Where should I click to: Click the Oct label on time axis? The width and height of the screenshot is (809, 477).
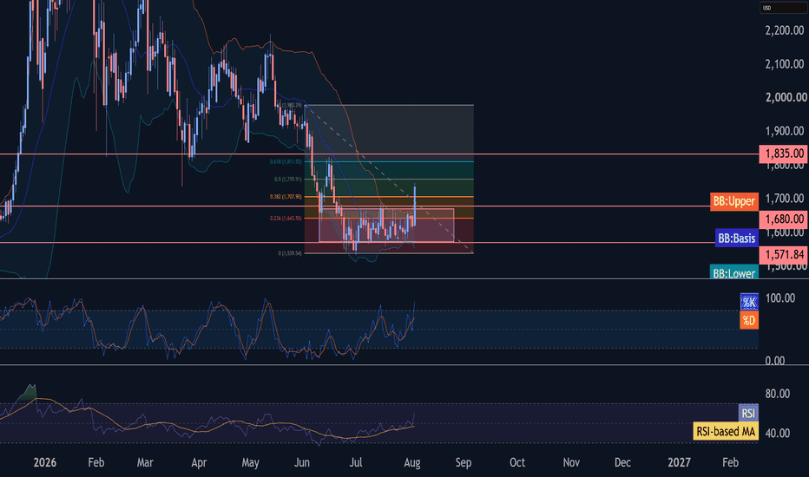(517, 462)
